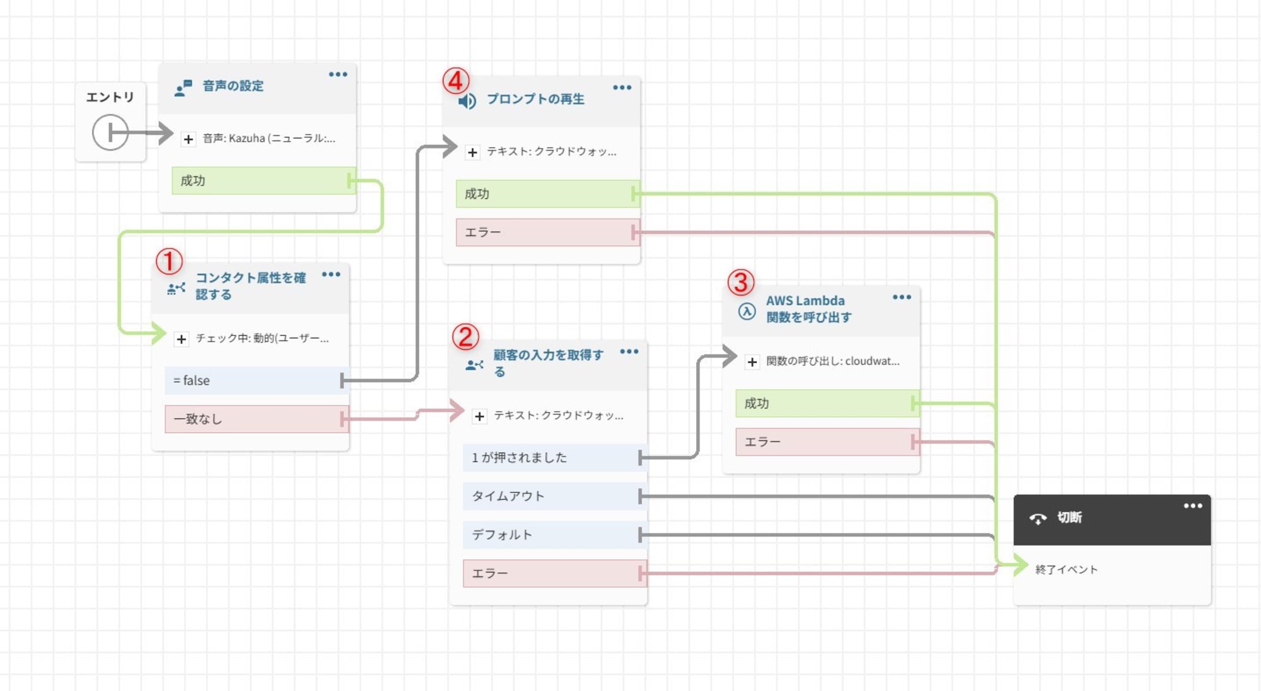Select the 1 が押されました branch
The image size is (1261, 691).
coord(555,458)
